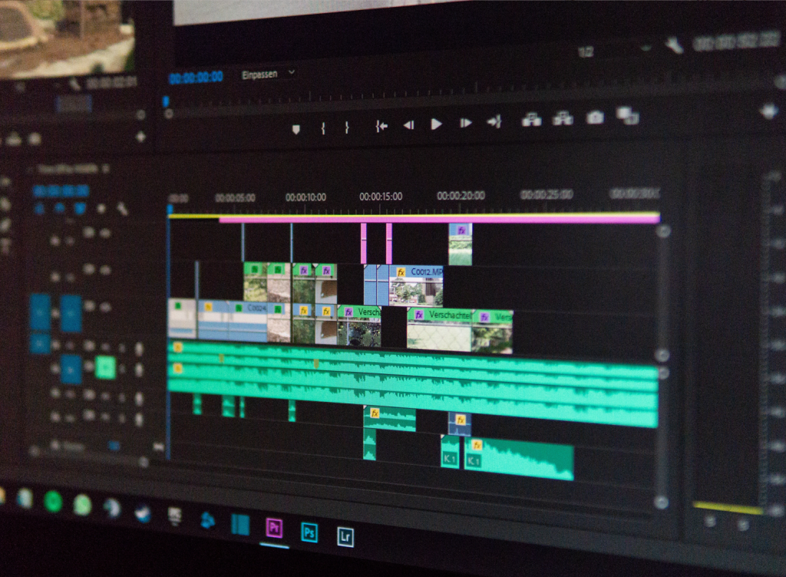Toggle the blue snap magnet button in timeline
The width and height of the screenshot is (786, 577).
(59, 208)
